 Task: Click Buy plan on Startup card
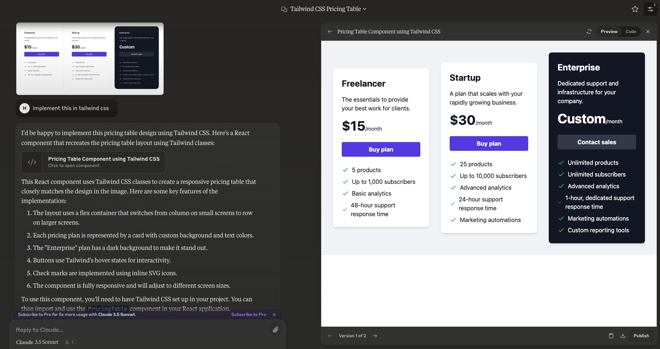point(489,143)
